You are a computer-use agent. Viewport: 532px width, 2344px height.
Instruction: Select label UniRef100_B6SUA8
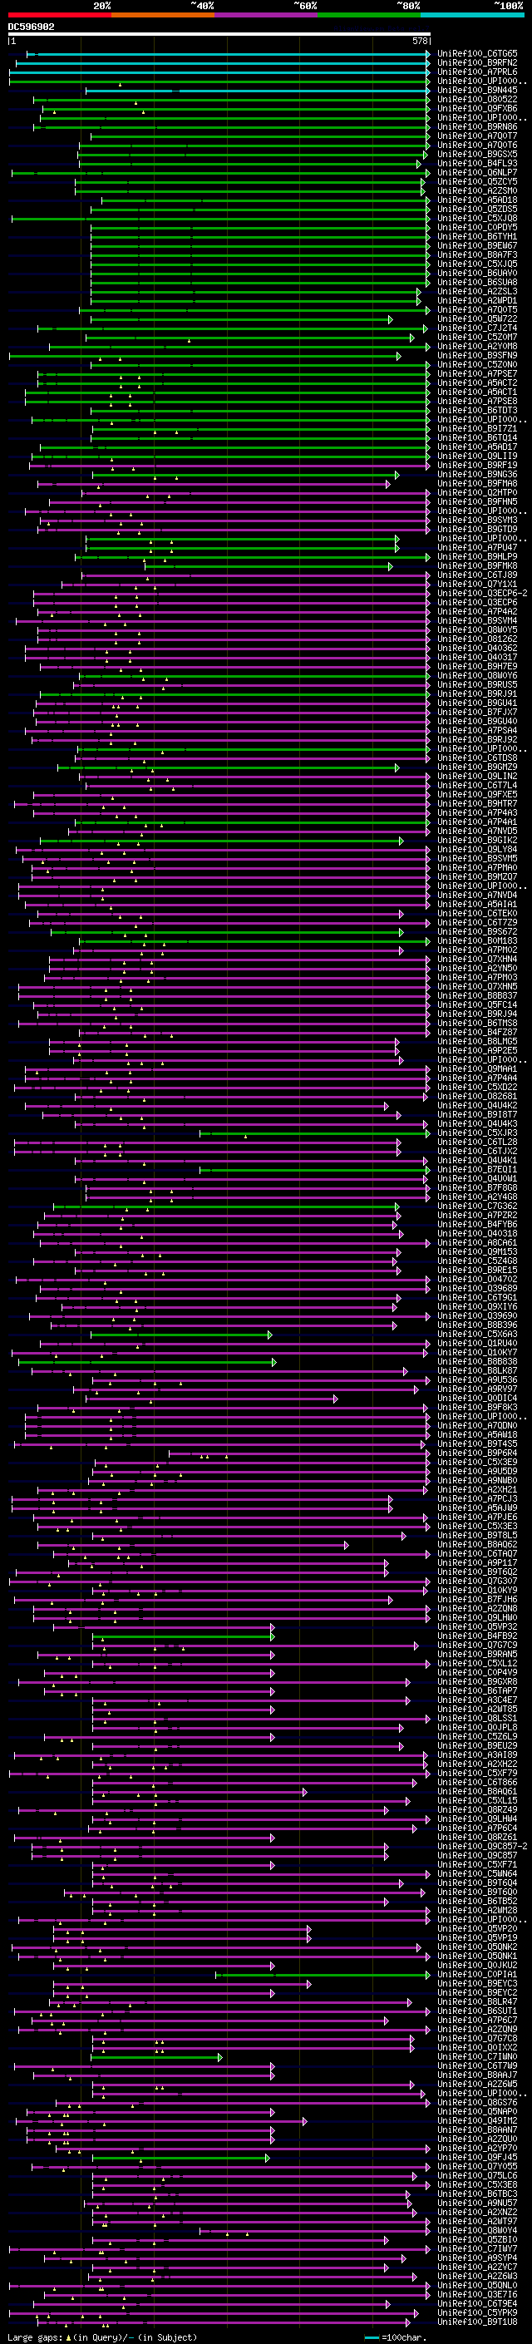[477, 282]
